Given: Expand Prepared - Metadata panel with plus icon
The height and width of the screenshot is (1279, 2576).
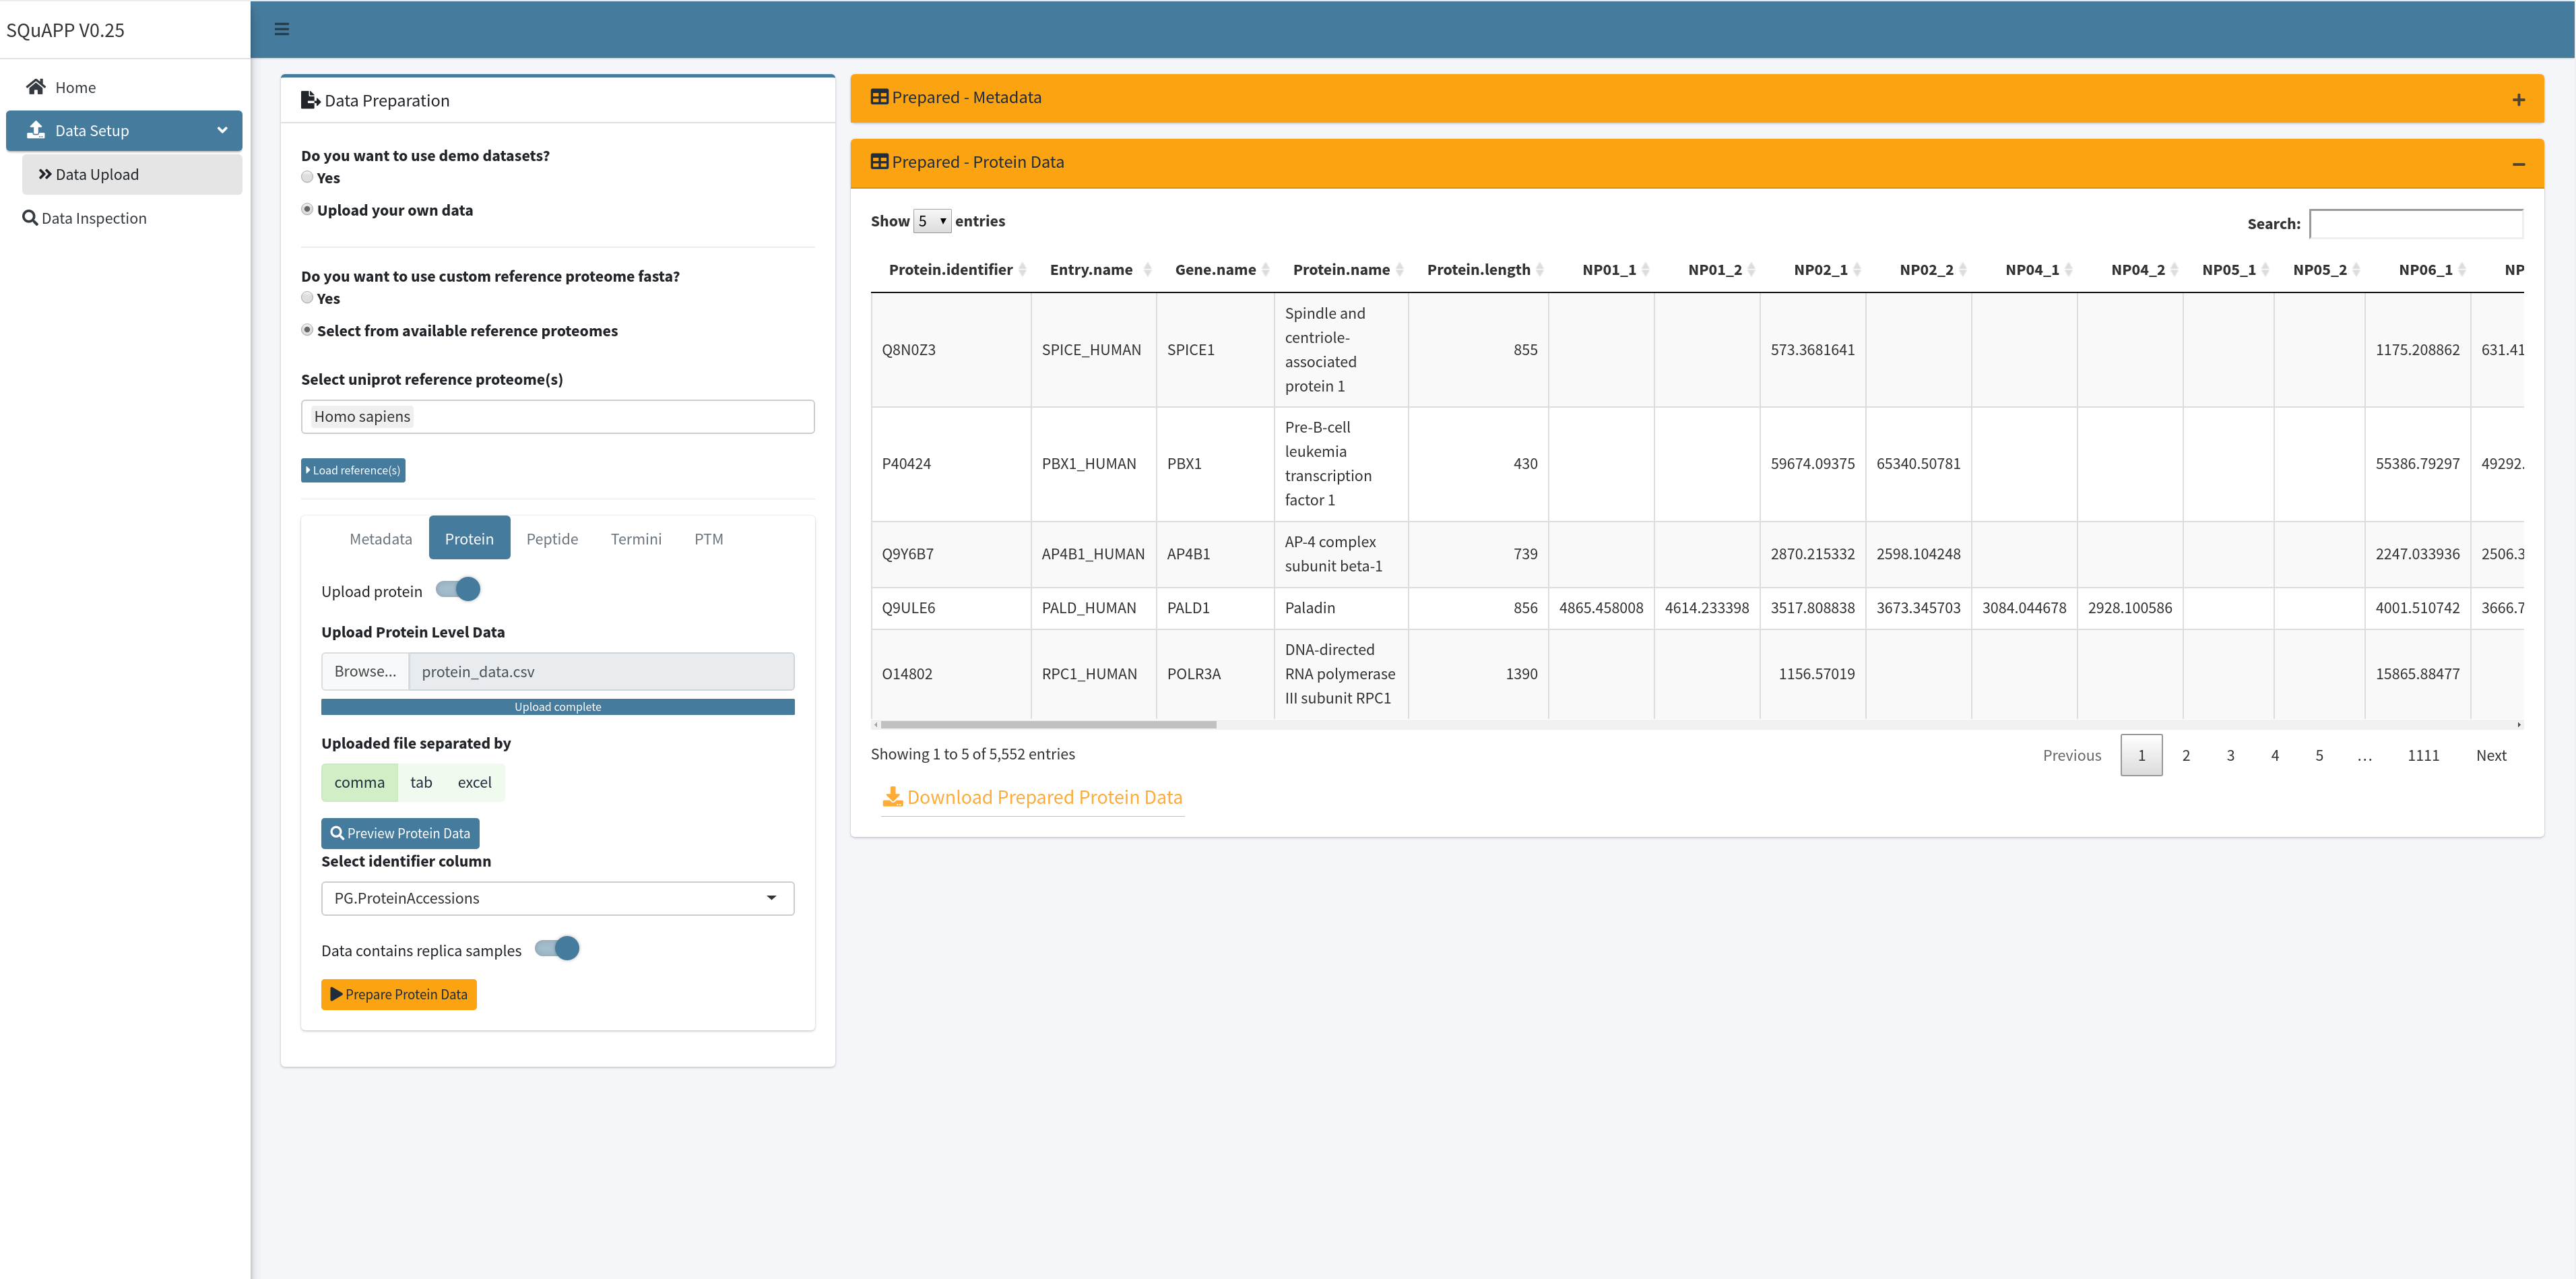Looking at the screenshot, I should click(x=2518, y=100).
